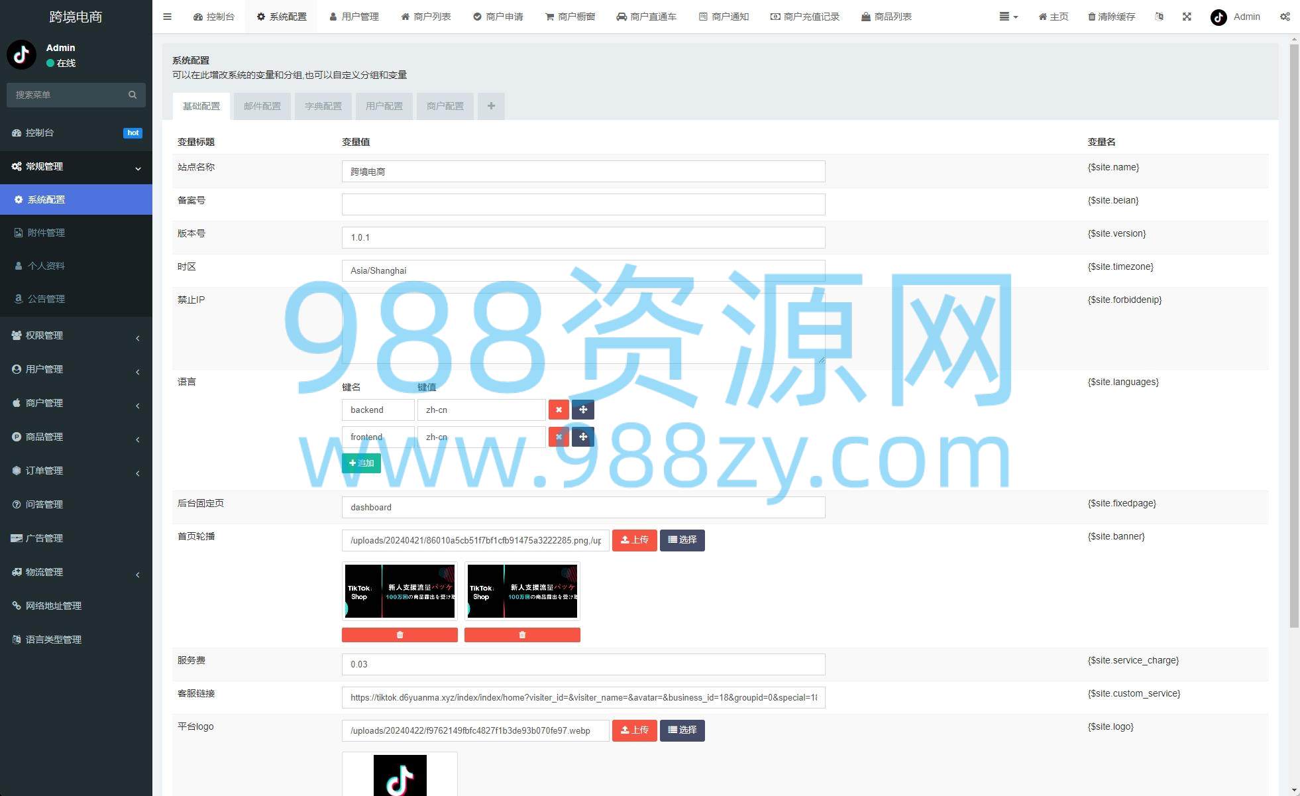Click the language switch icon in header

click(x=1159, y=17)
